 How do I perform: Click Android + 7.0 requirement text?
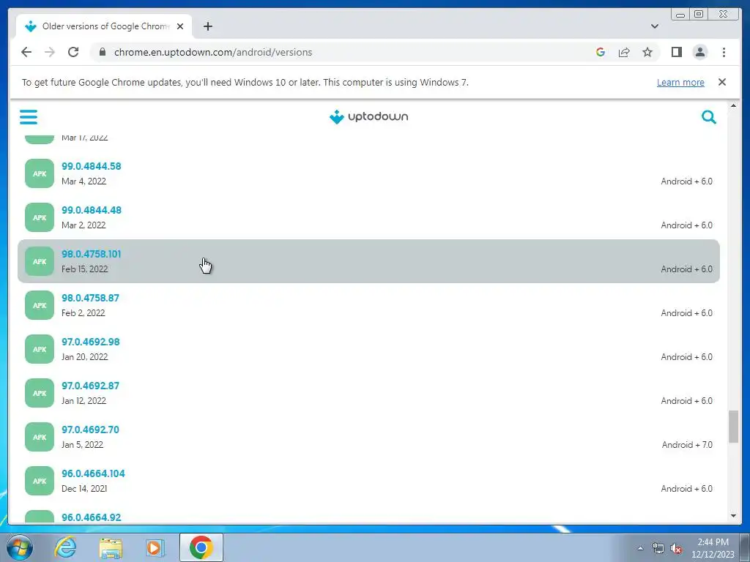[687, 445]
